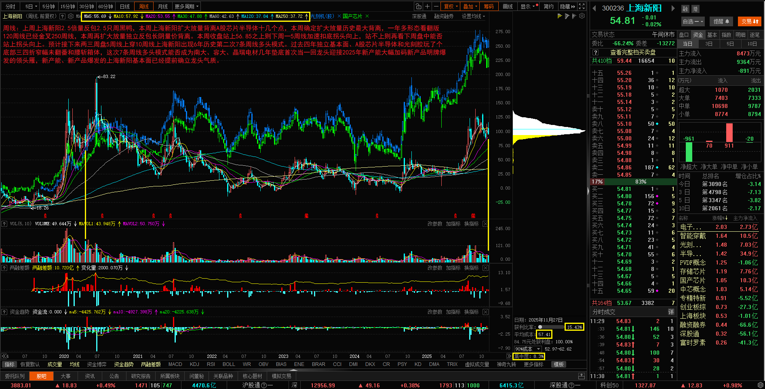
Task: Toggle 画线 drawing tools
Action: (508, 6)
